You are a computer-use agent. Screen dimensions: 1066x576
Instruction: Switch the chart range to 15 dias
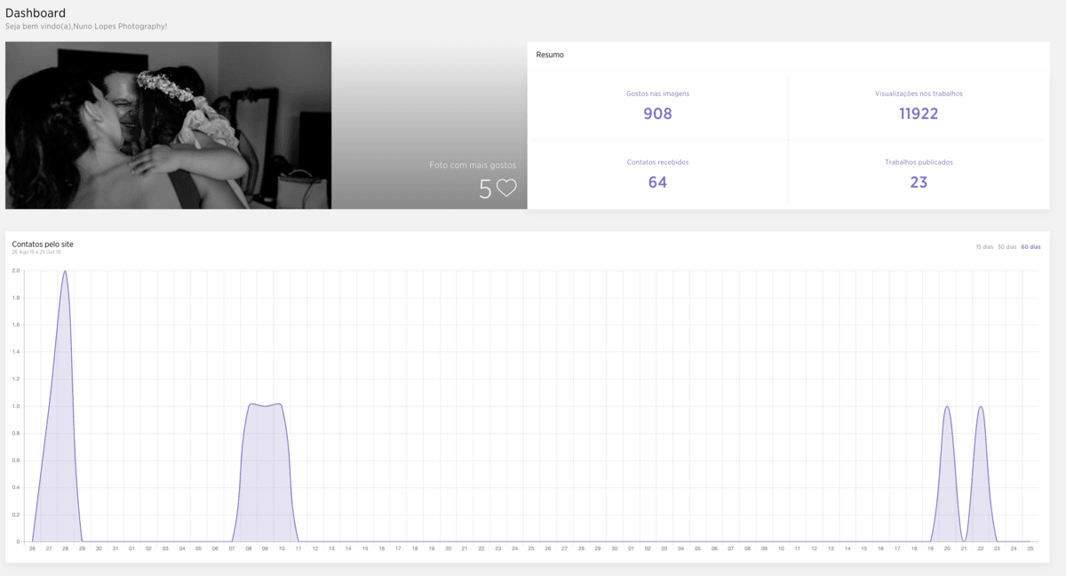(984, 246)
